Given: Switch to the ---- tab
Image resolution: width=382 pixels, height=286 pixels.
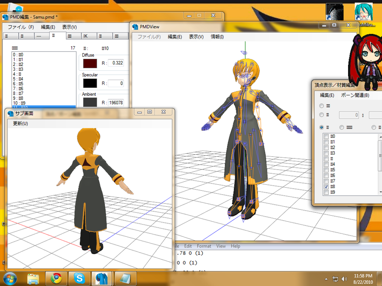Looking at the screenshot, I should 42,36.
